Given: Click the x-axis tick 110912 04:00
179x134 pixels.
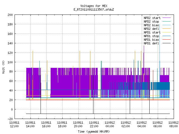Looking at the screenshot, I should click(x=142, y=125).
